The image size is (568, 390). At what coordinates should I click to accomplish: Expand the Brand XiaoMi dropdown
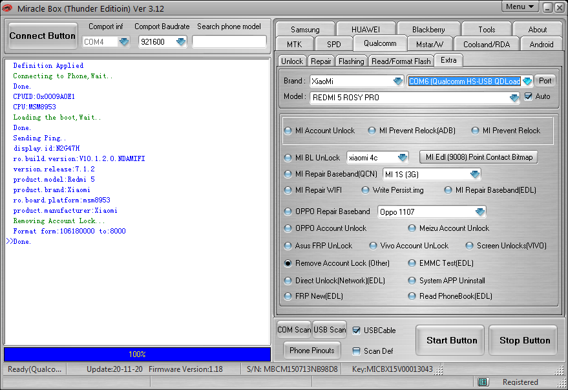398,81
